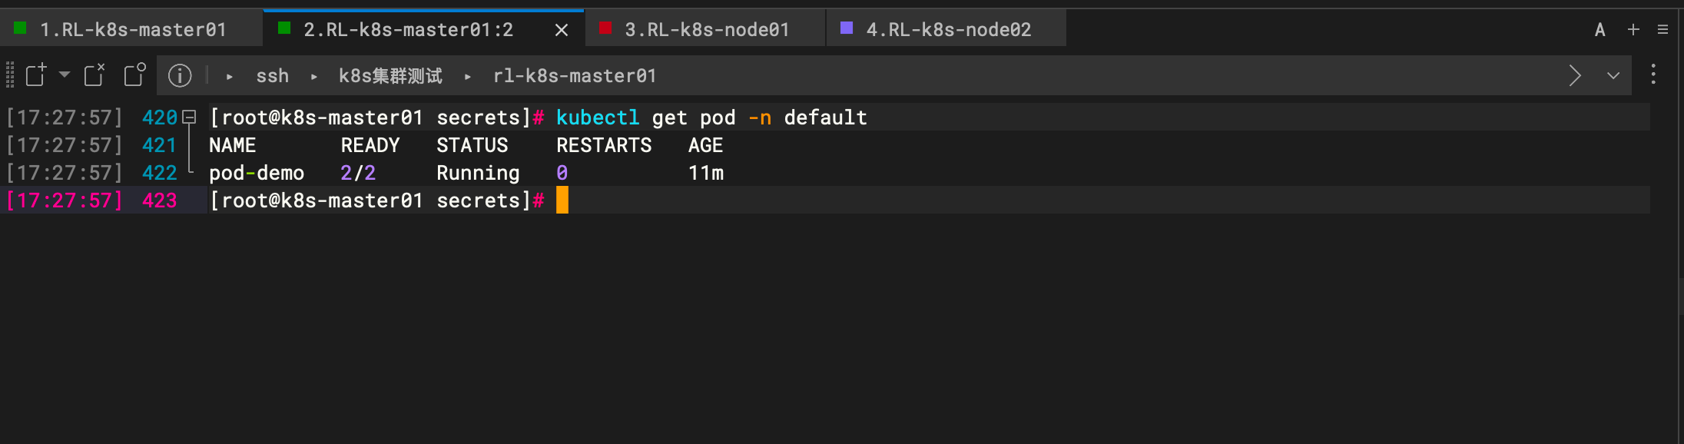Switch to the 3.RL-k8s-node01 tab
This screenshot has height=444, width=1684.
(706, 30)
